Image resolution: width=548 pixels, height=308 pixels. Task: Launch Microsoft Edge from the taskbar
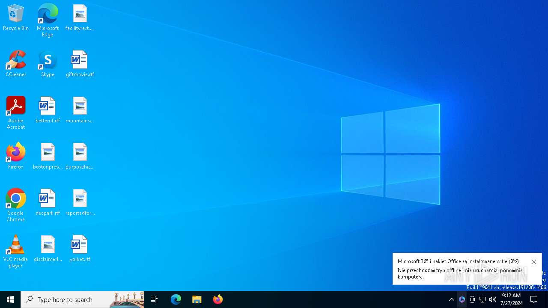[x=176, y=299]
